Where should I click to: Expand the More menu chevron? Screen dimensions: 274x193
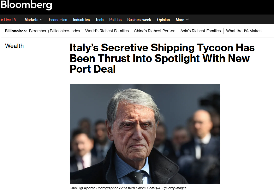coord(187,20)
